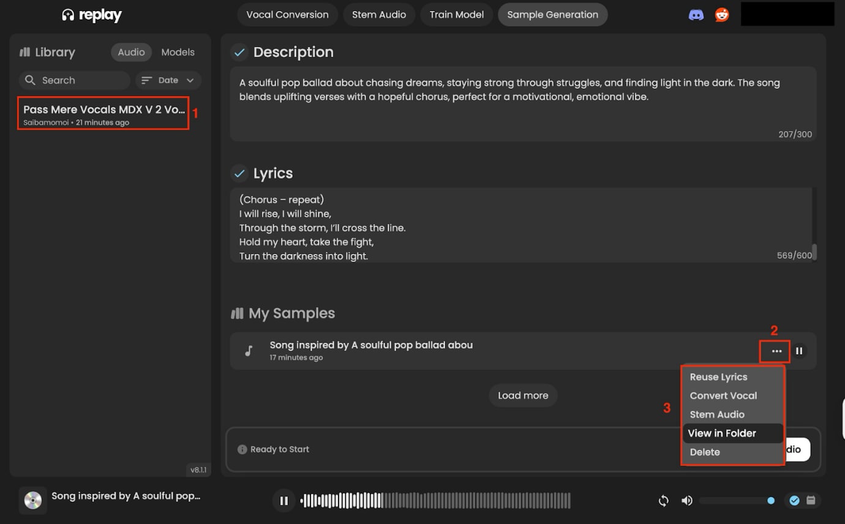Select View in Folder from context menu

pyautogui.click(x=722, y=433)
